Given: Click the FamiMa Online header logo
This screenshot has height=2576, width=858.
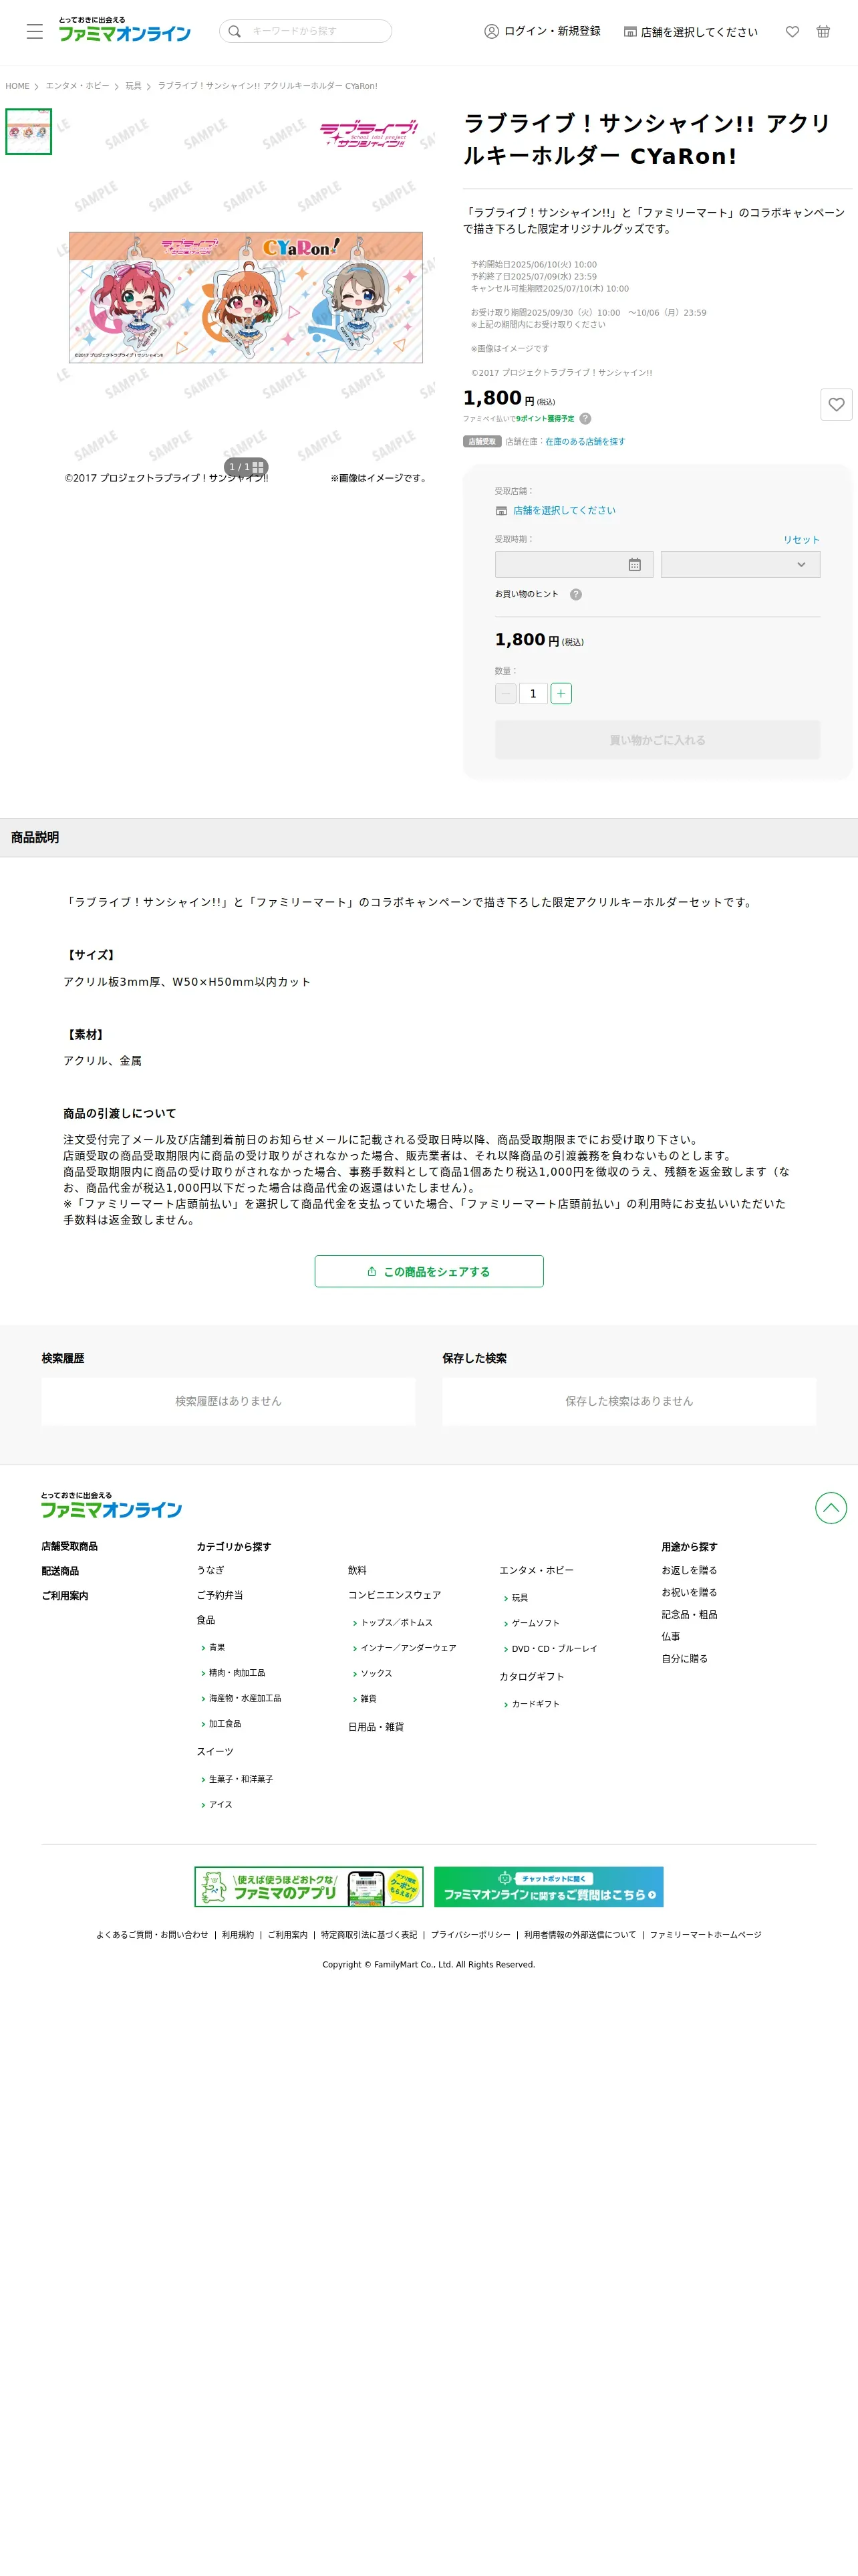Looking at the screenshot, I should point(124,30).
